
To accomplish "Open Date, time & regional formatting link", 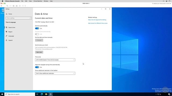I will (x=97, y=20).
